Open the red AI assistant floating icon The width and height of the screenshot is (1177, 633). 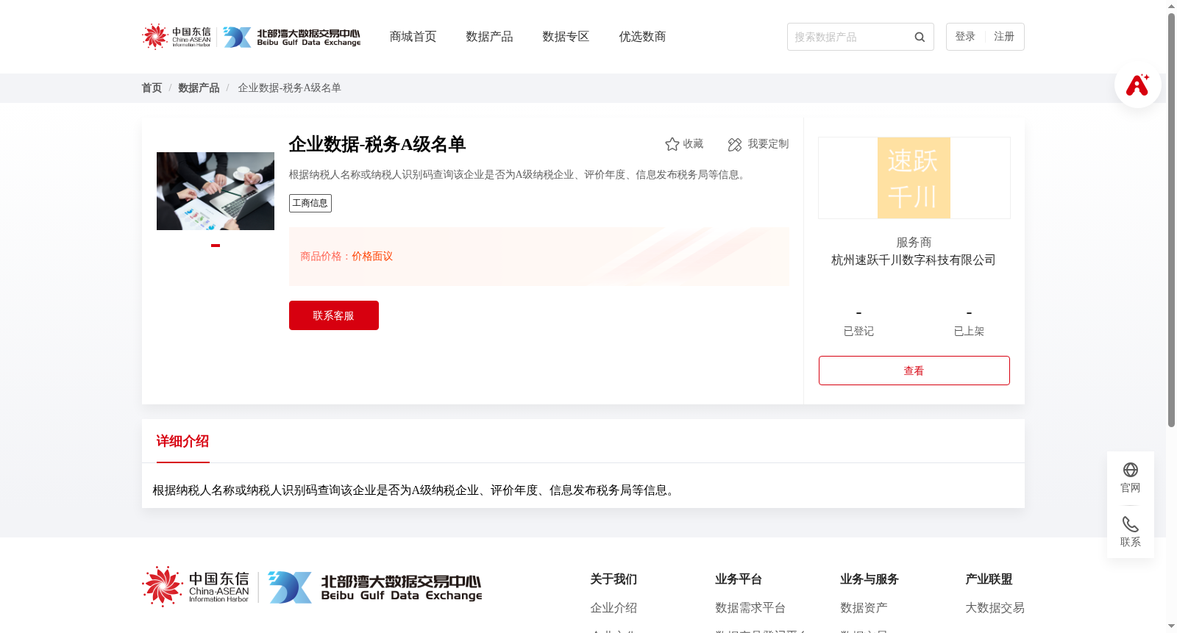[x=1138, y=85]
